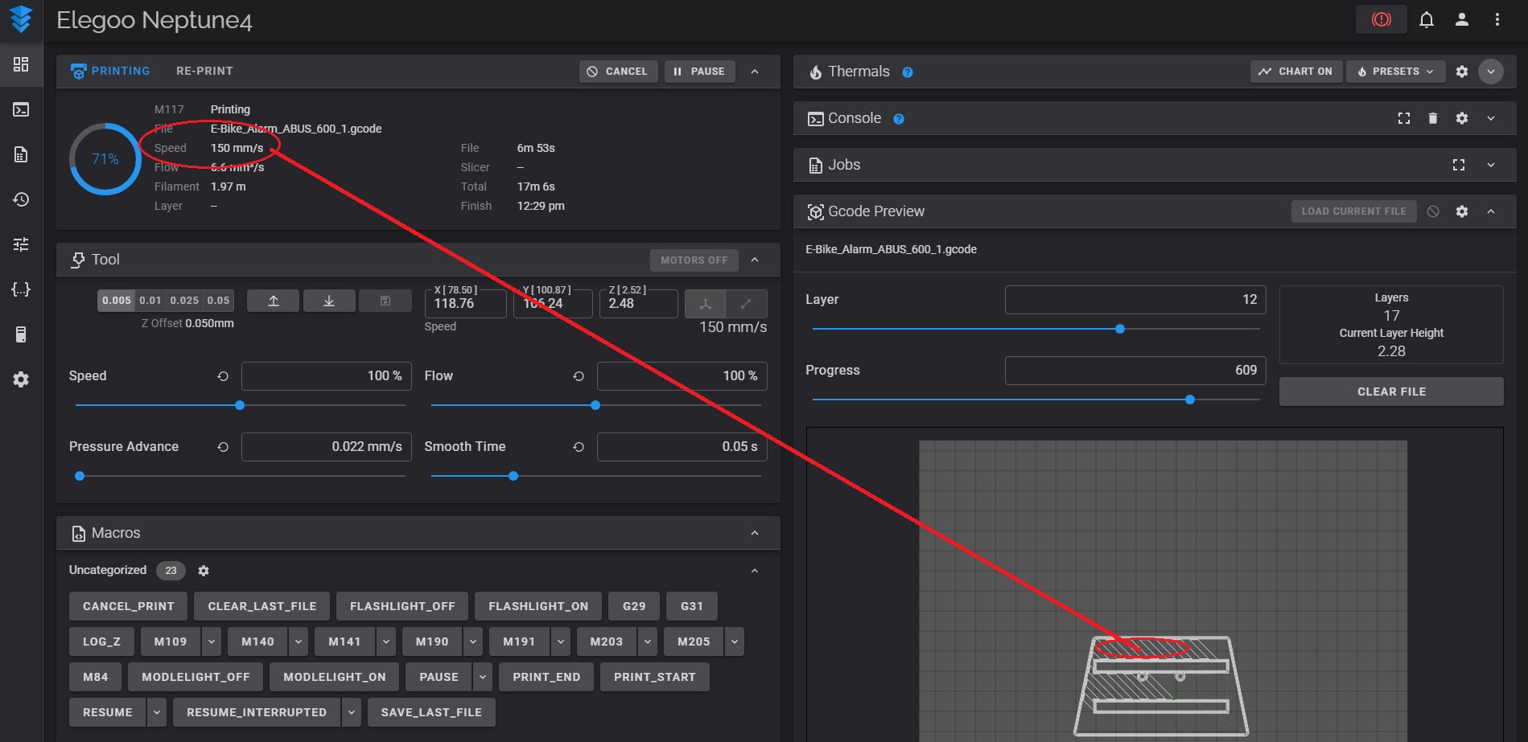Click the X position input field
This screenshot has height=742, width=1528.
pos(465,303)
